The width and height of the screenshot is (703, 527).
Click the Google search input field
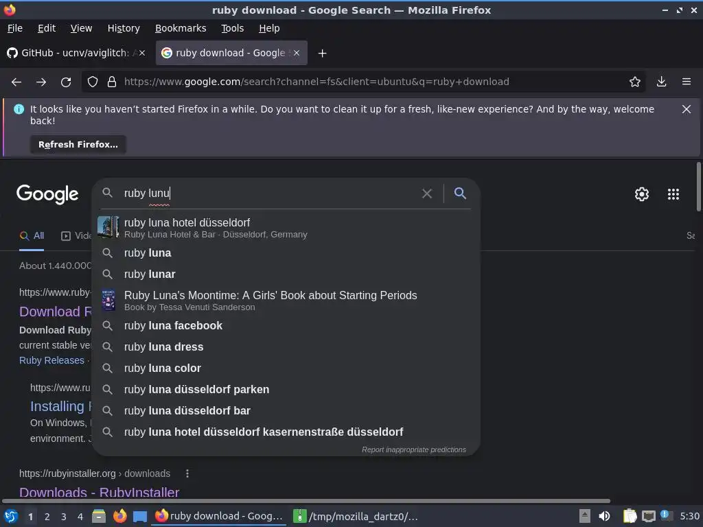click(269, 193)
